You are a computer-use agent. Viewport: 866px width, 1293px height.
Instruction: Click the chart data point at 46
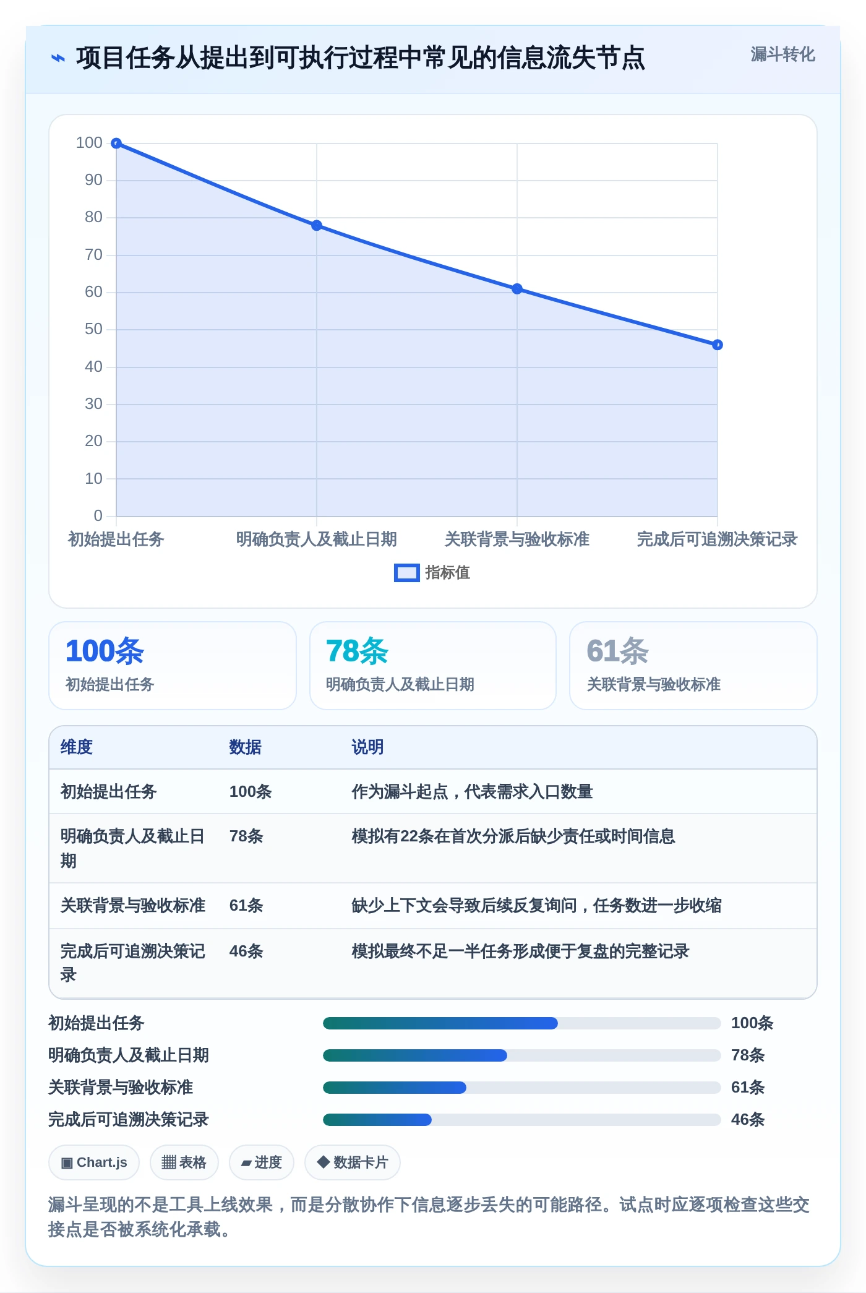718,345
